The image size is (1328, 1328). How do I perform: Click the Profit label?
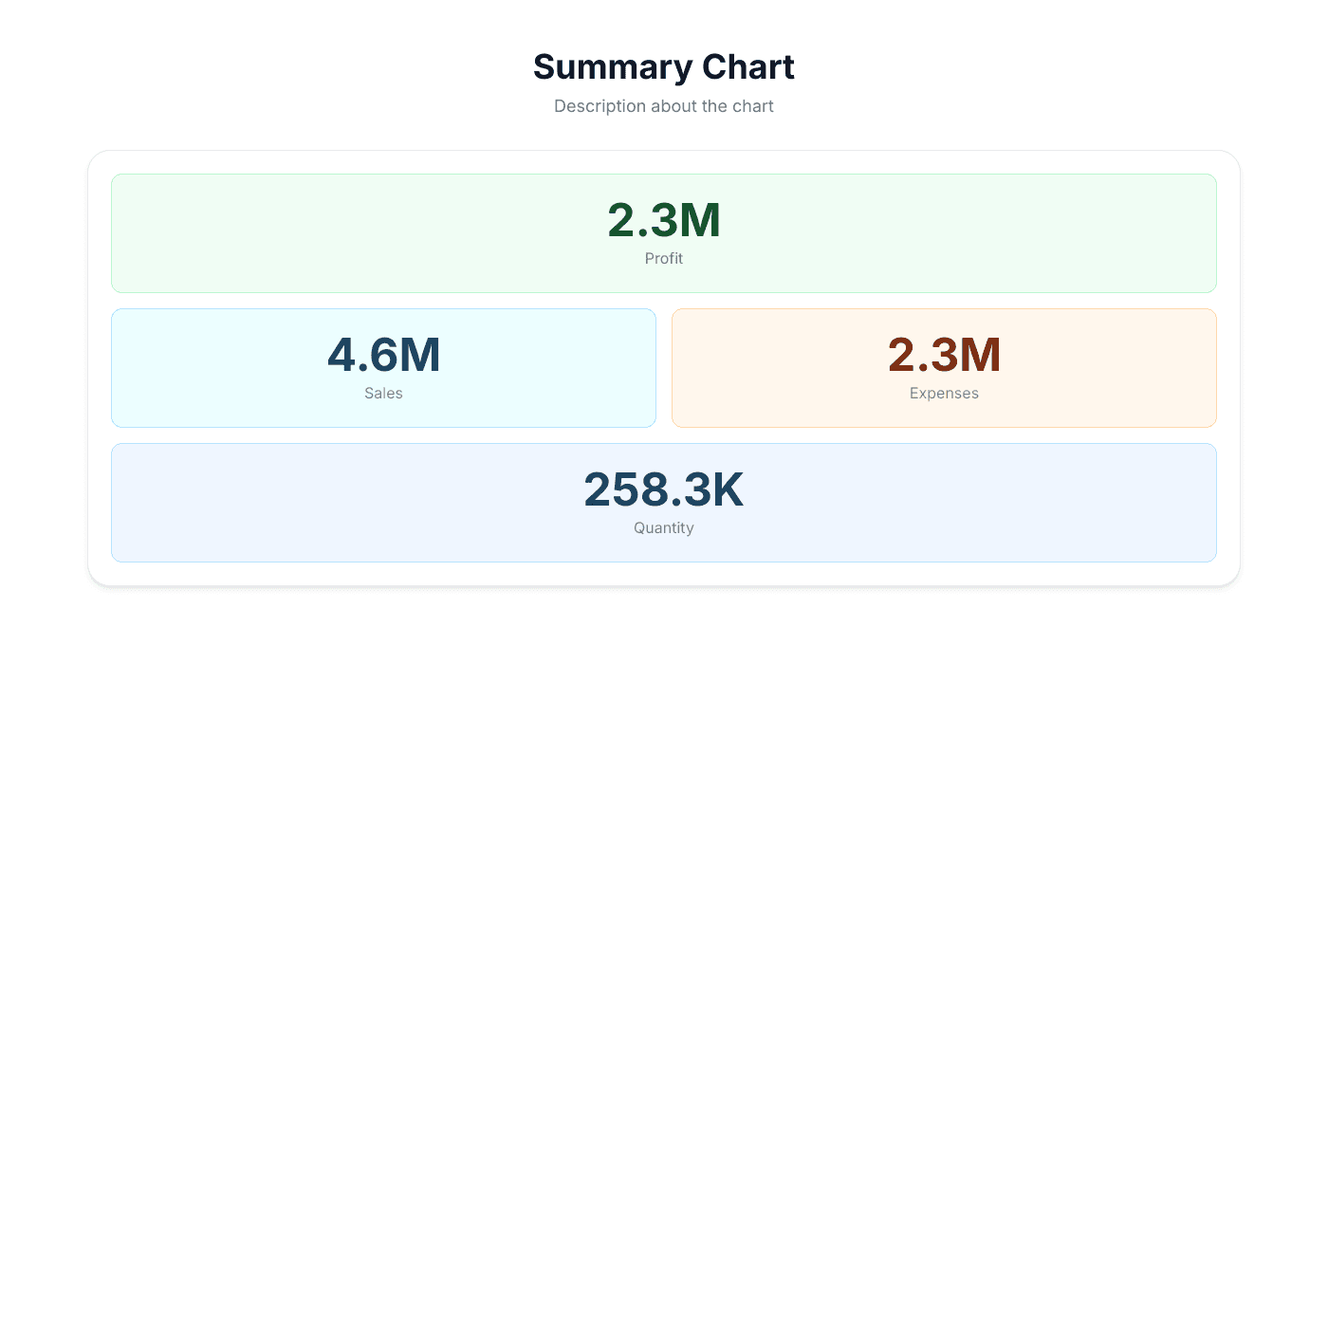click(664, 258)
